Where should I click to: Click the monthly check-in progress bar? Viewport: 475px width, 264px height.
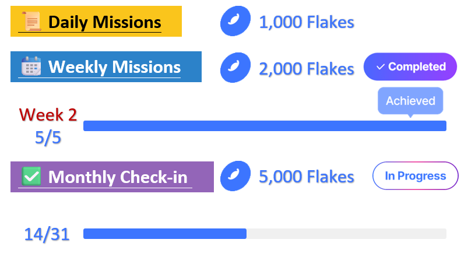(x=265, y=234)
